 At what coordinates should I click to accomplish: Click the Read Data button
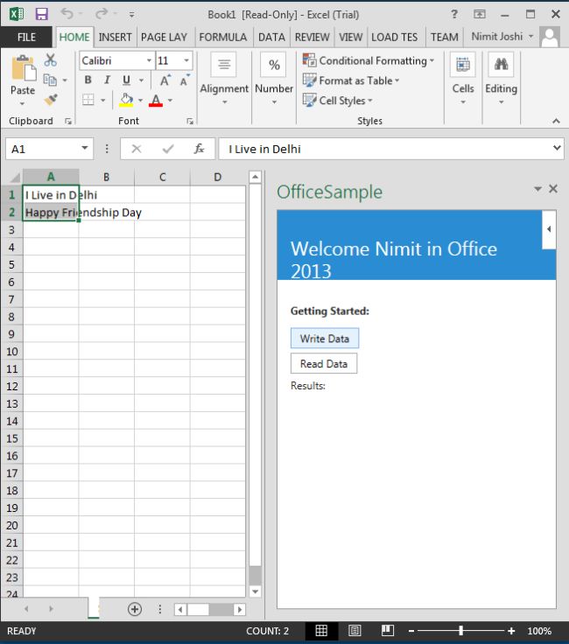pyautogui.click(x=324, y=363)
